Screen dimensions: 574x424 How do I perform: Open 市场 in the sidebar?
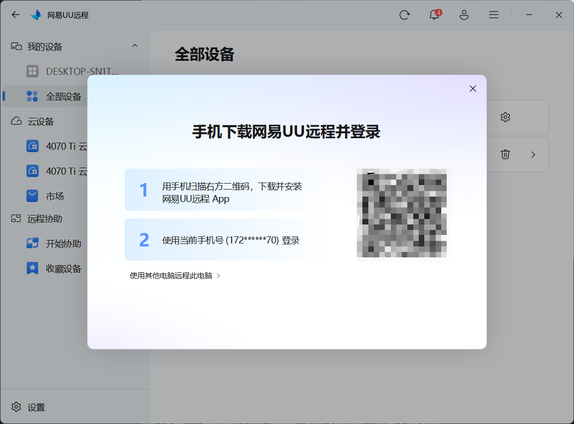coord(55,196)
